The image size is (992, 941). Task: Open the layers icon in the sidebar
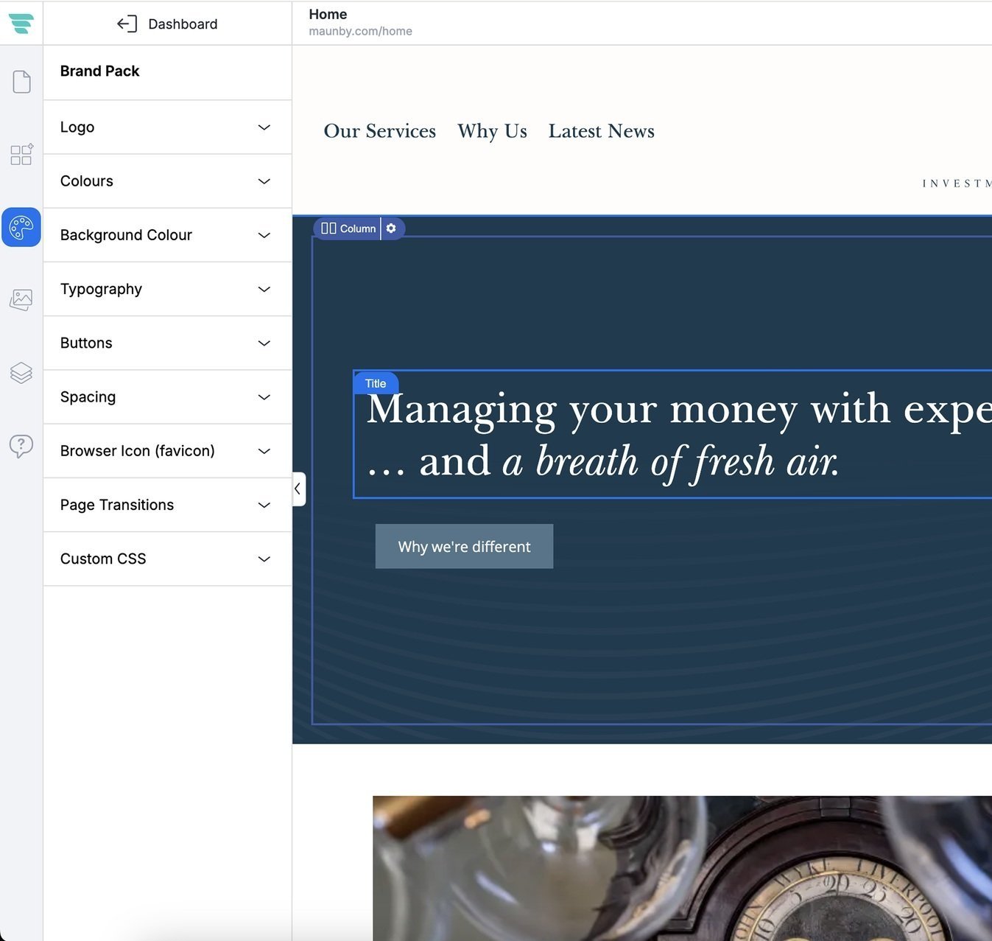click(x=21, y=373)
